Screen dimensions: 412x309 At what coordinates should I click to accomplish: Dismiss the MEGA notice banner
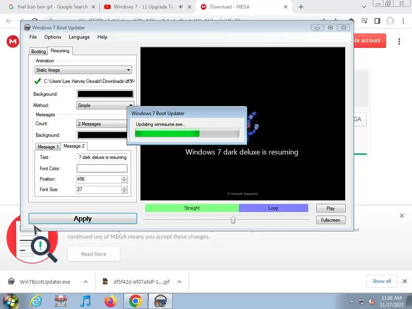point(402,216)
